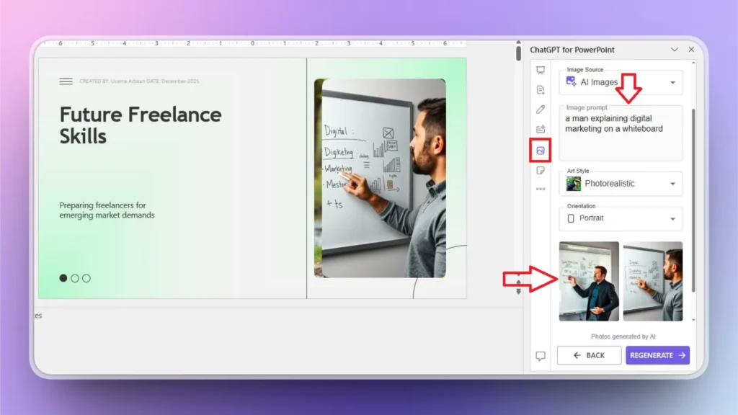
Task: Select the pencil editing icon in the sidebar
Action: (541, 110)
